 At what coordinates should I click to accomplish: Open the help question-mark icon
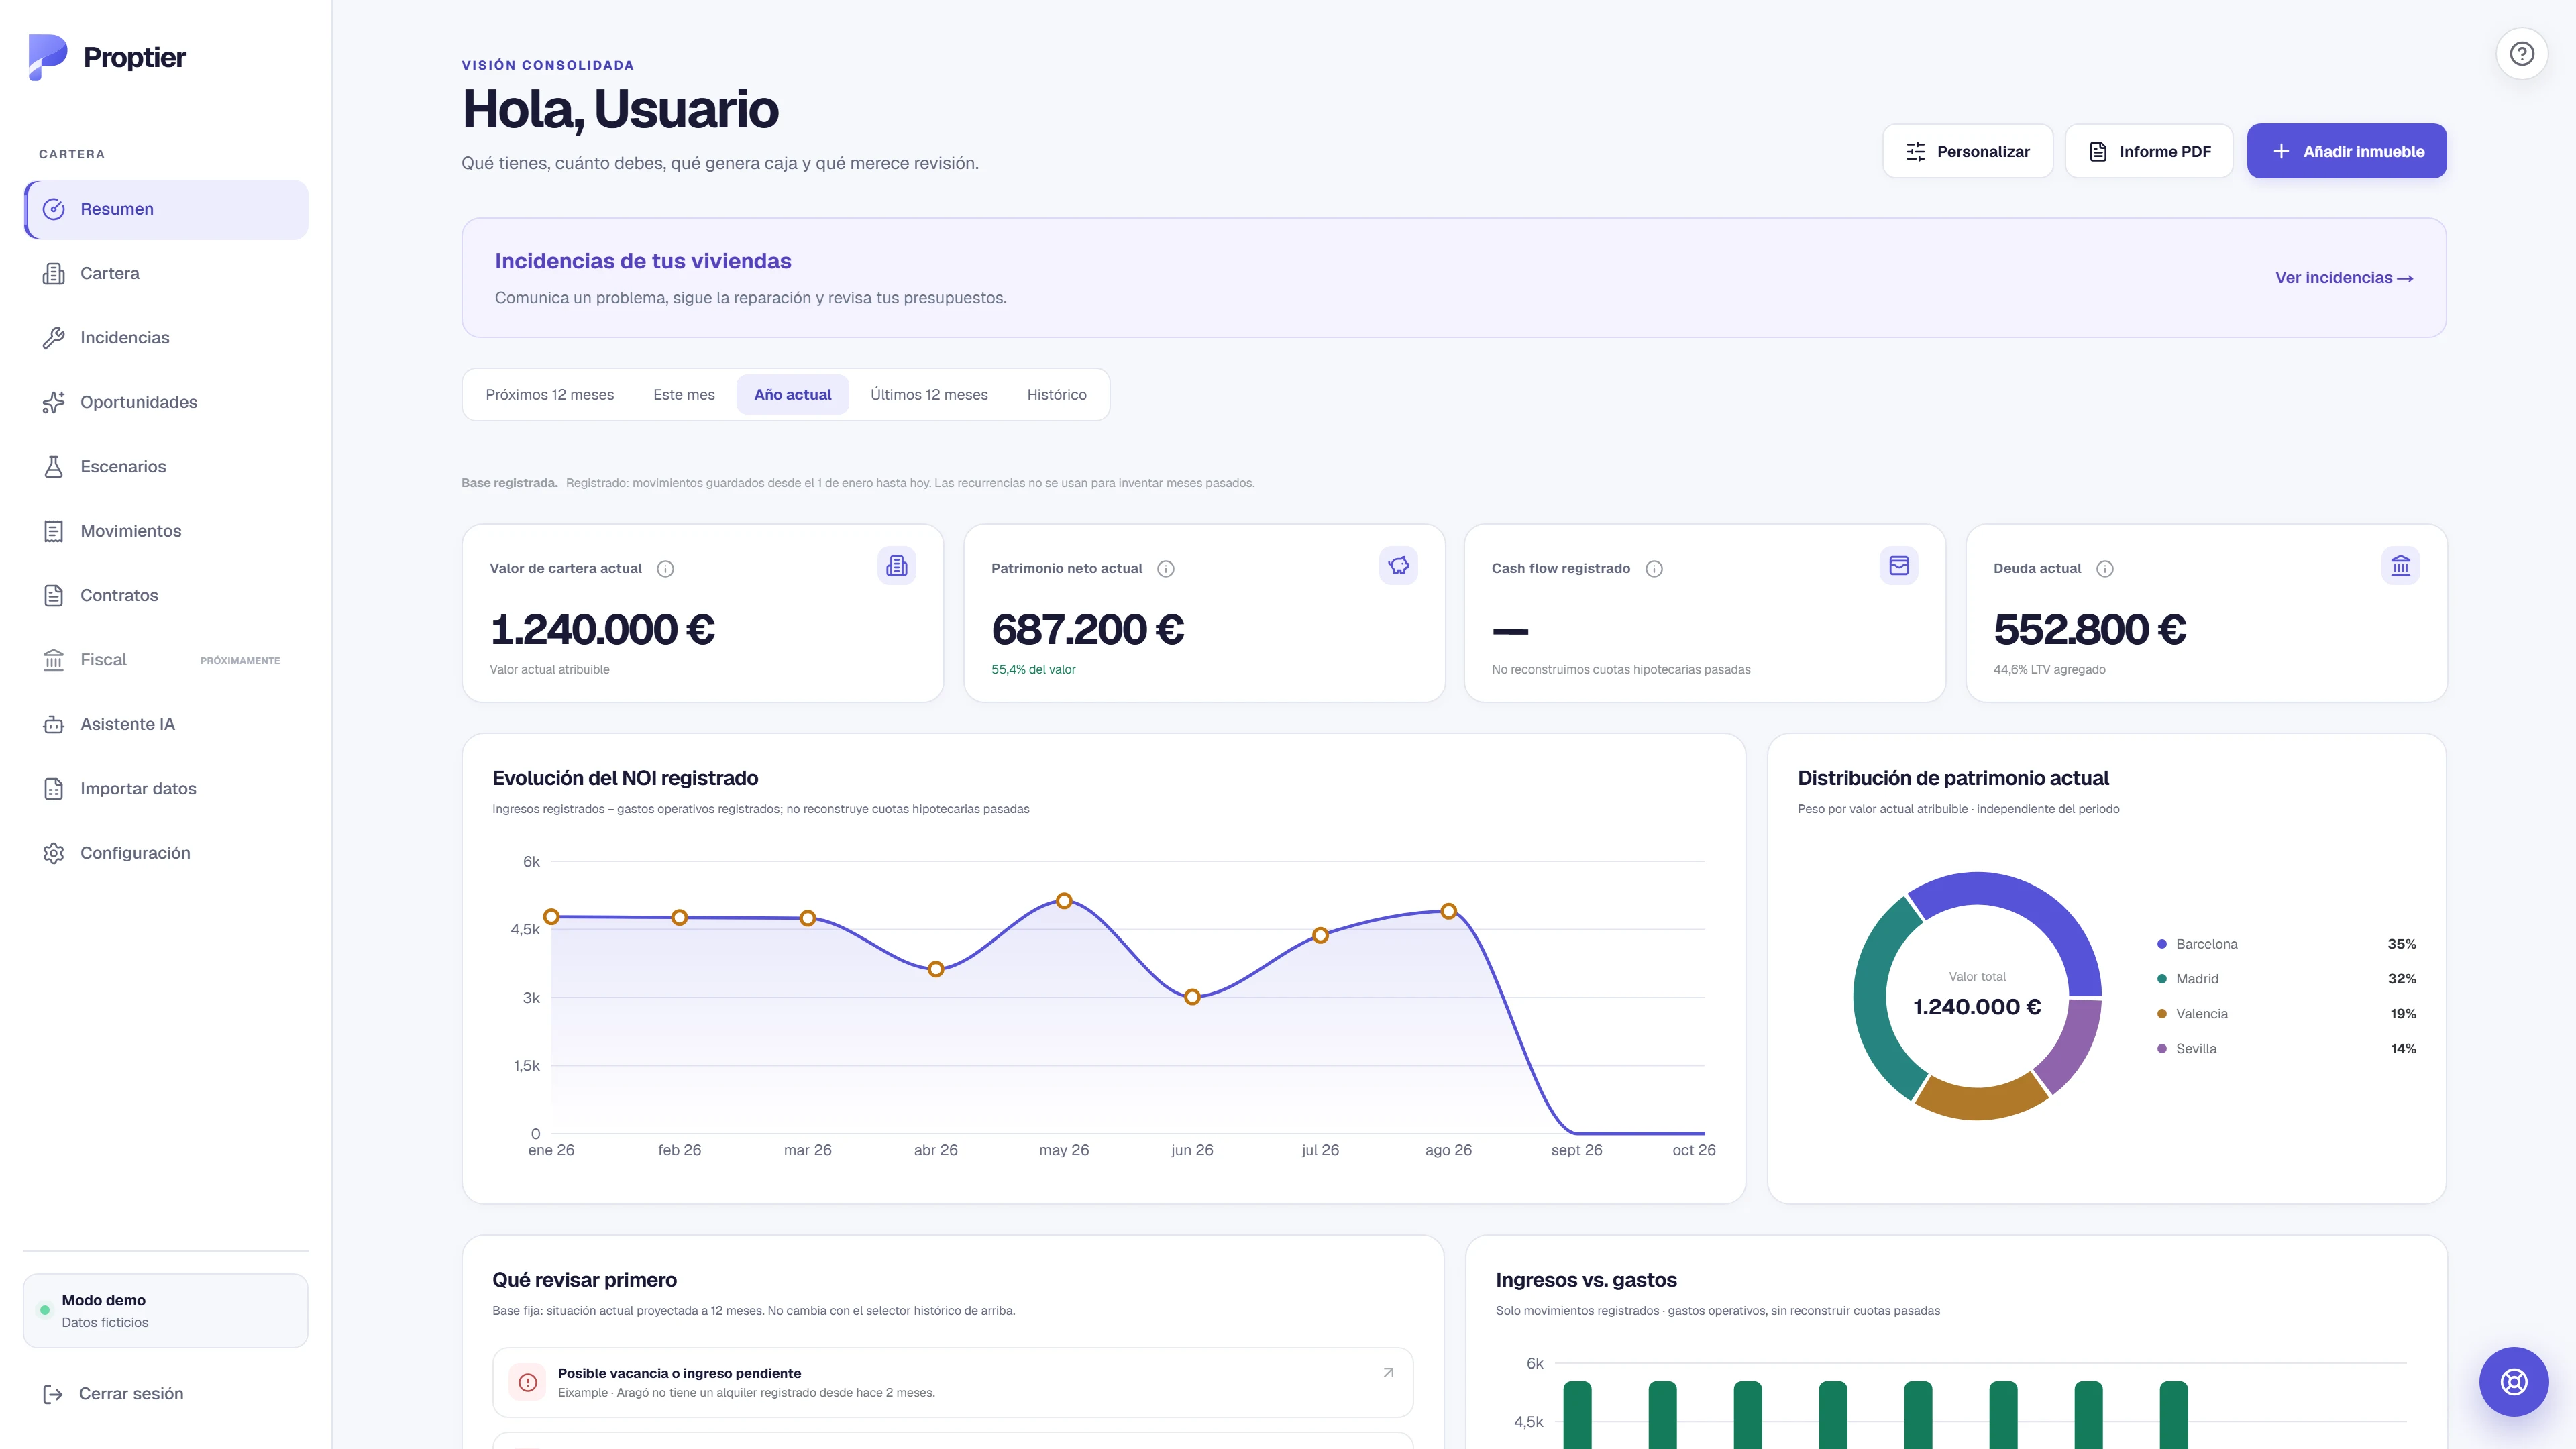[x=2521, y=53]
